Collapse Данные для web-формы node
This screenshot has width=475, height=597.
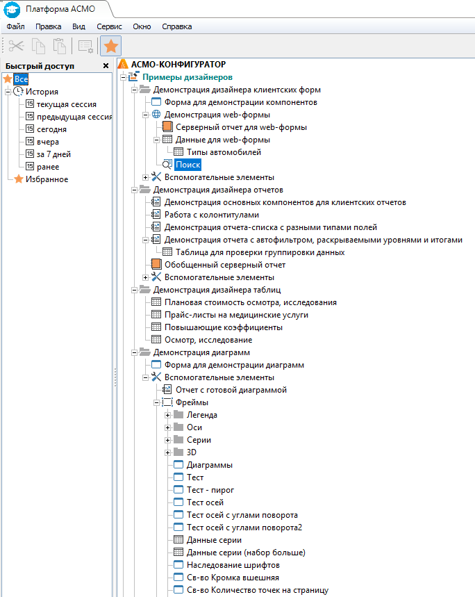(156, 140)
